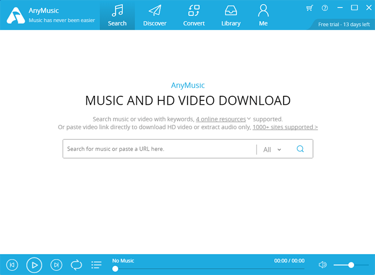Open the Search tab
Screen dimensions: 375x275
(x=117, y=15)
